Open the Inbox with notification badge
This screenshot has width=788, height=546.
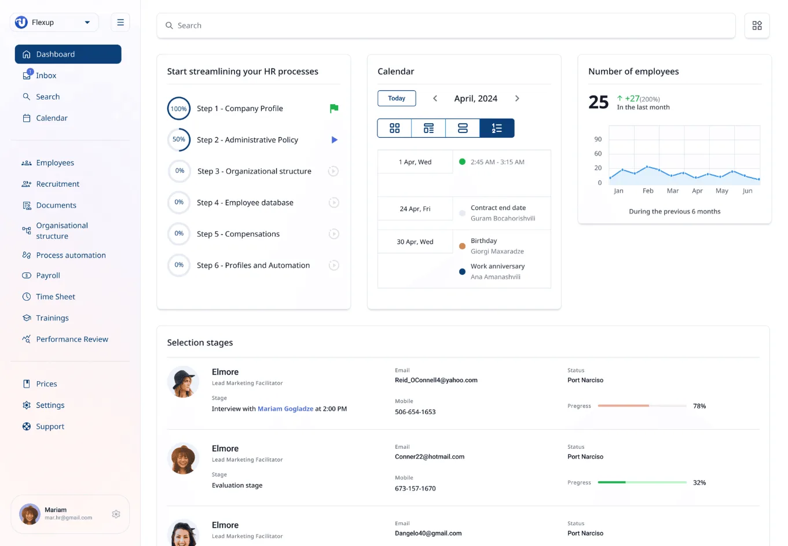click(x=39, y=75)
